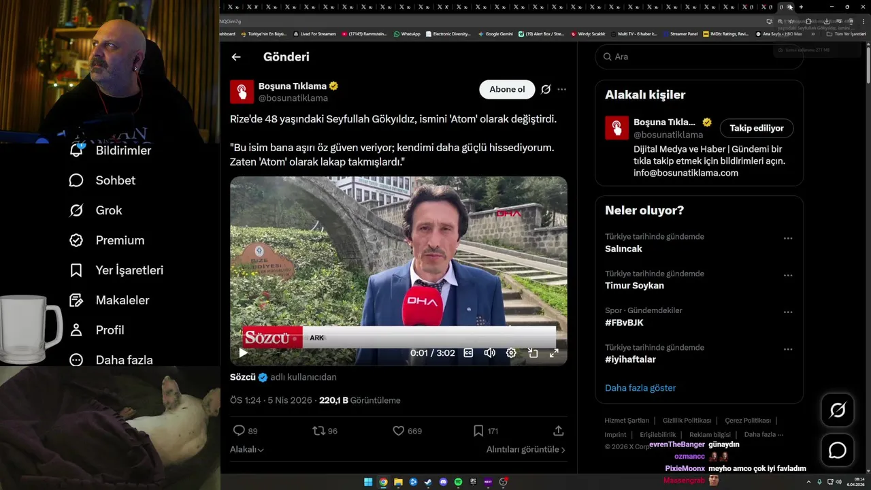Open Boşuna Tıklama's profile avatar on the post
The height and width of the screenshot is (490, 871).
click(x=242, y=92)
